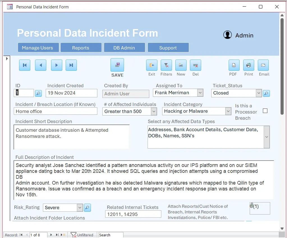287x238 pixels.
Task: Click the Print icon
Action: [249, 65]
